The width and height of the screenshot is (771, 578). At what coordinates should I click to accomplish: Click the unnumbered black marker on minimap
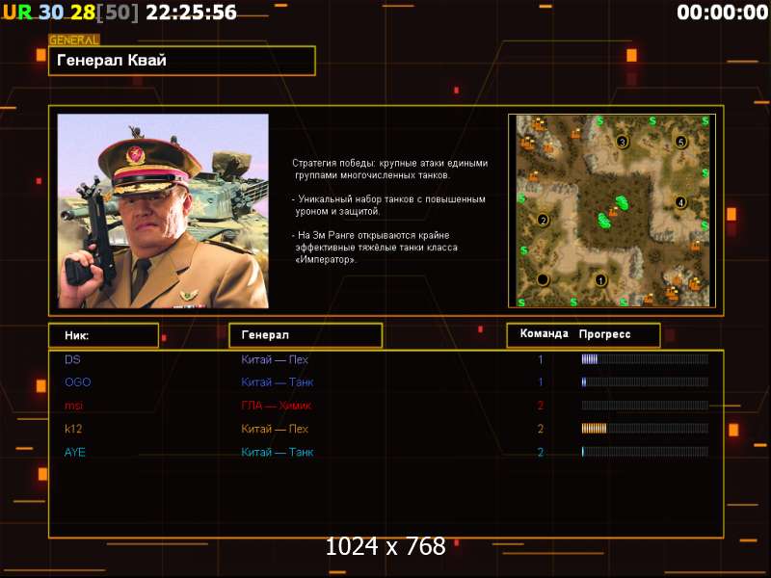543,279
